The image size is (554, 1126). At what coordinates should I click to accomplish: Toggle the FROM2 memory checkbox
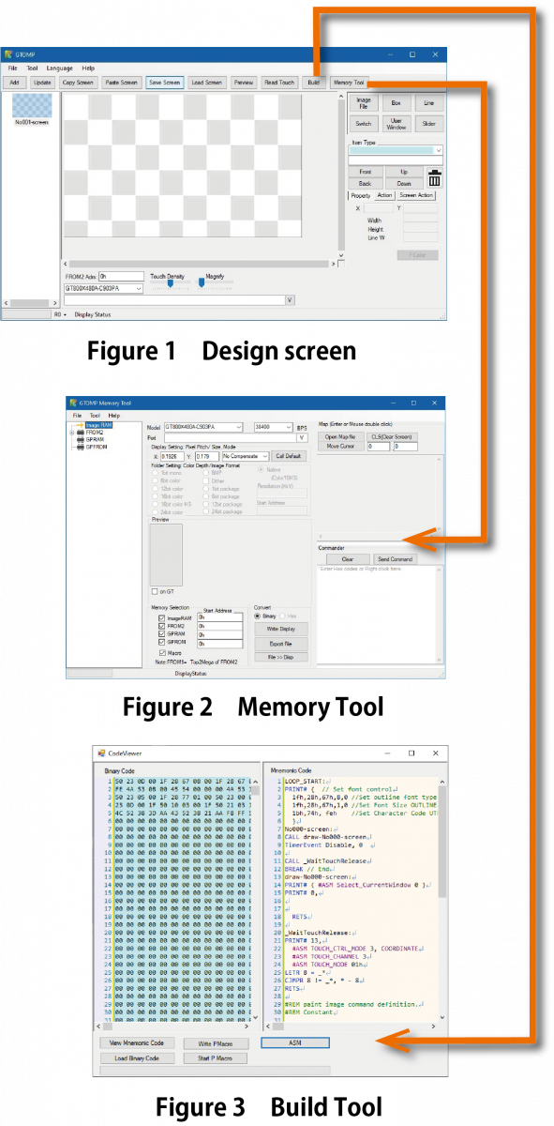pyautogui.click(x=162, y=626)
